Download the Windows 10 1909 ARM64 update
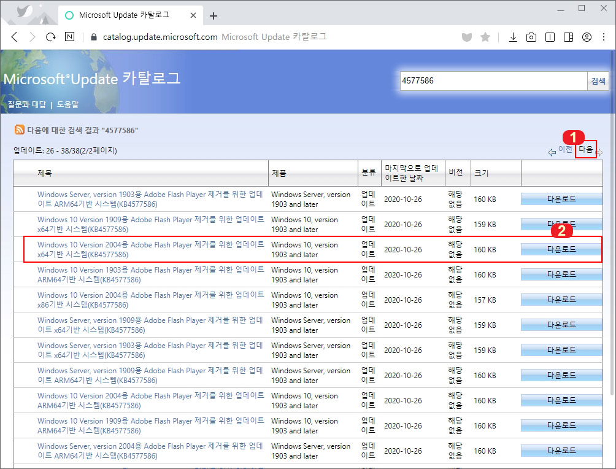This screenshot has width=616, height=469. click(x=561, y=425)
